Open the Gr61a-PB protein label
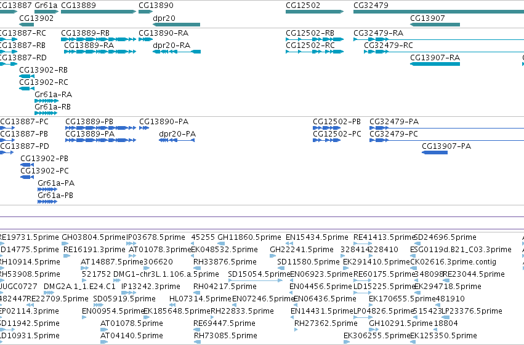The image size is (524, 345). [55, 196]
